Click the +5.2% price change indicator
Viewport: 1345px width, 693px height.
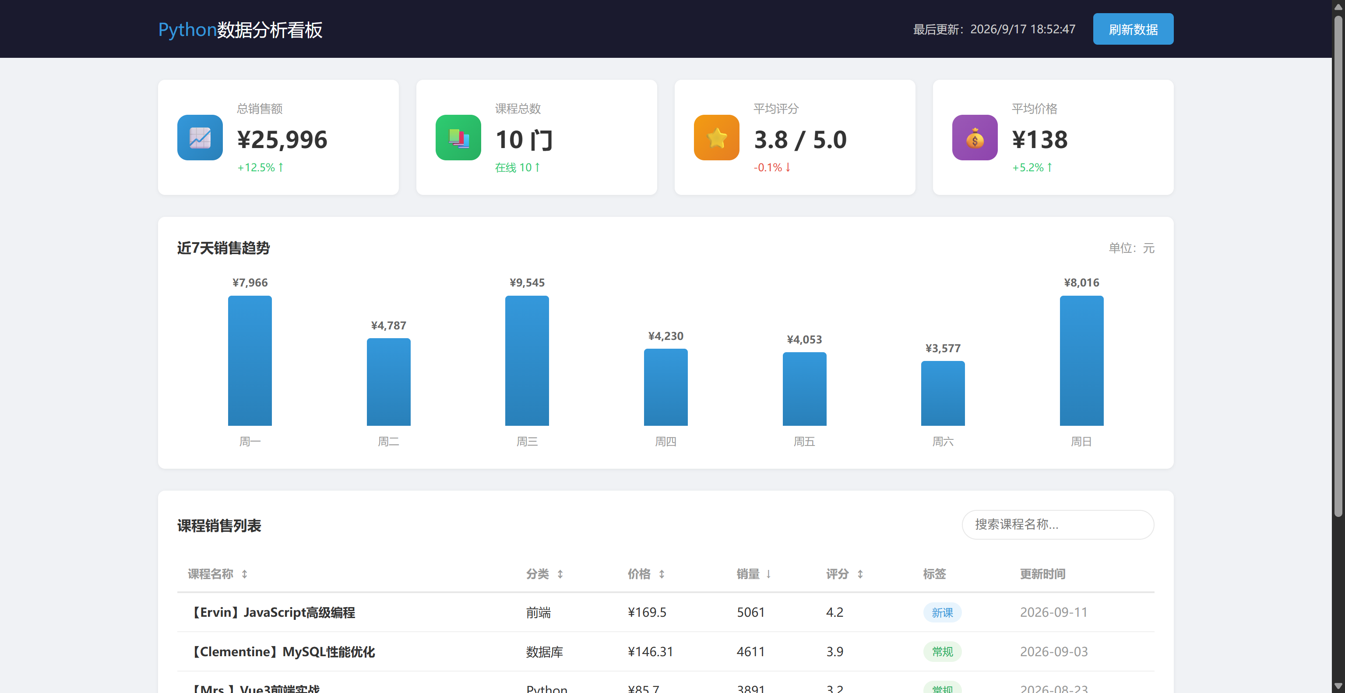pos(1032,167)
